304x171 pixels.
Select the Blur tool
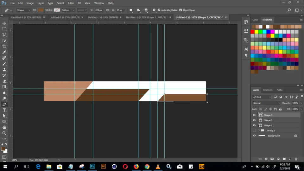4,93
